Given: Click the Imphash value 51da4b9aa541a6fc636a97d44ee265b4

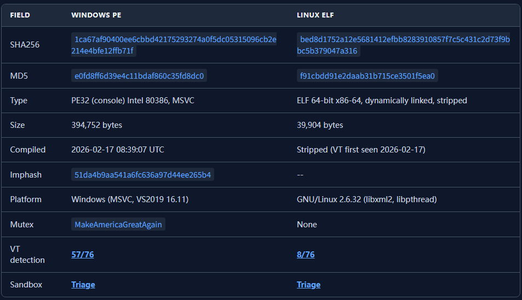Looking at the screenshot, I should pyautogui.click(x=142, y=175).
